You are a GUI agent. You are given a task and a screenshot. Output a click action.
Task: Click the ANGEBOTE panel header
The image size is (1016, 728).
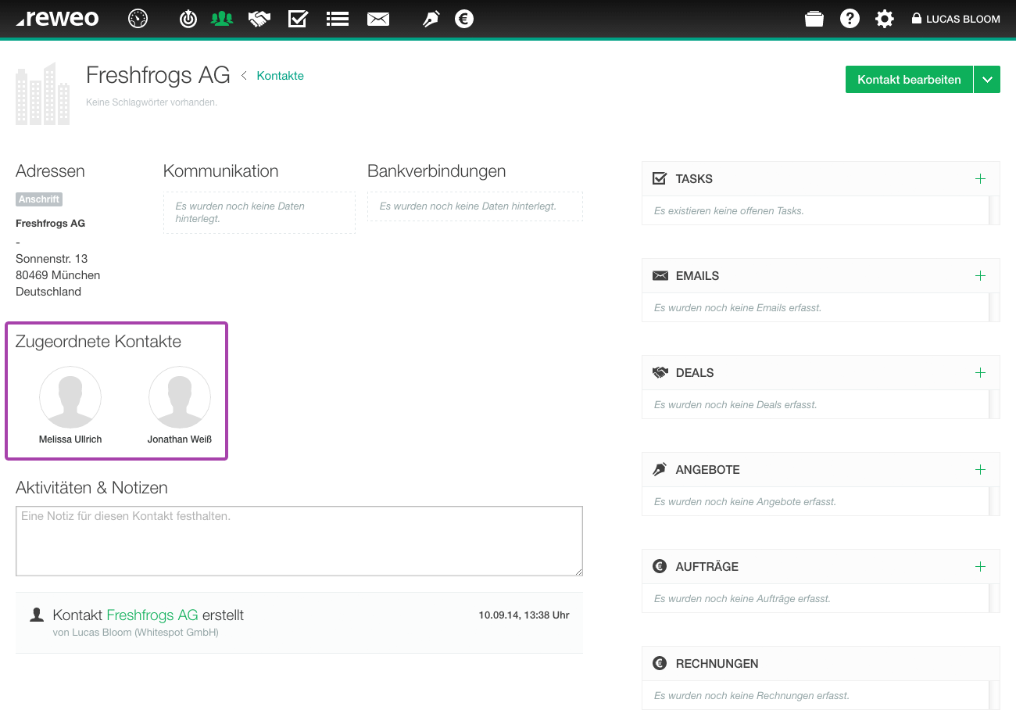tap(821, 470)
